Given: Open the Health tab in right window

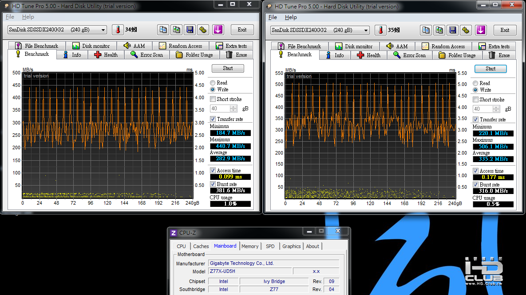Looking at the screenshot, I should tap(369, 55).
